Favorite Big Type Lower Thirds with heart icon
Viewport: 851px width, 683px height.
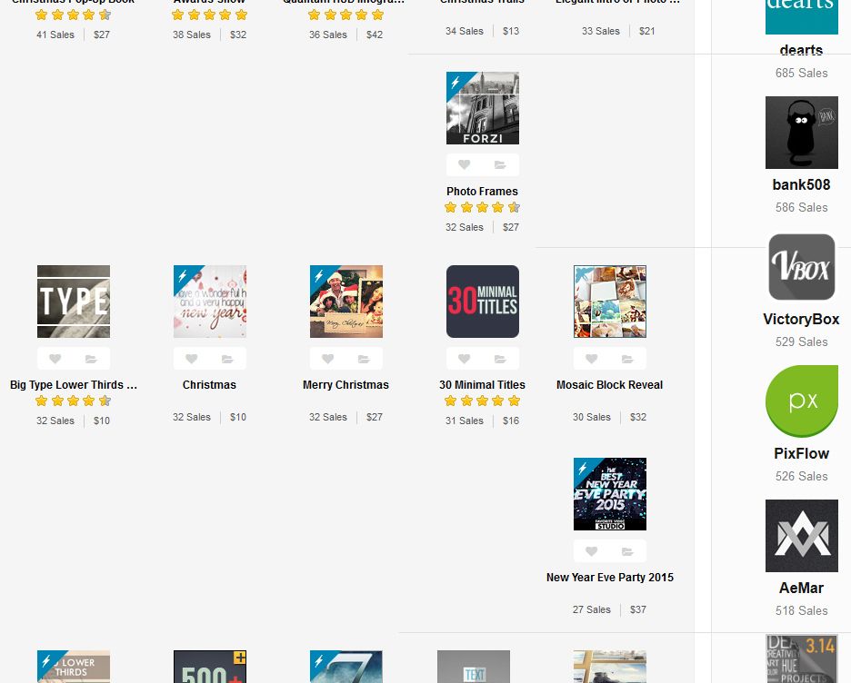[x=55, y=359]
